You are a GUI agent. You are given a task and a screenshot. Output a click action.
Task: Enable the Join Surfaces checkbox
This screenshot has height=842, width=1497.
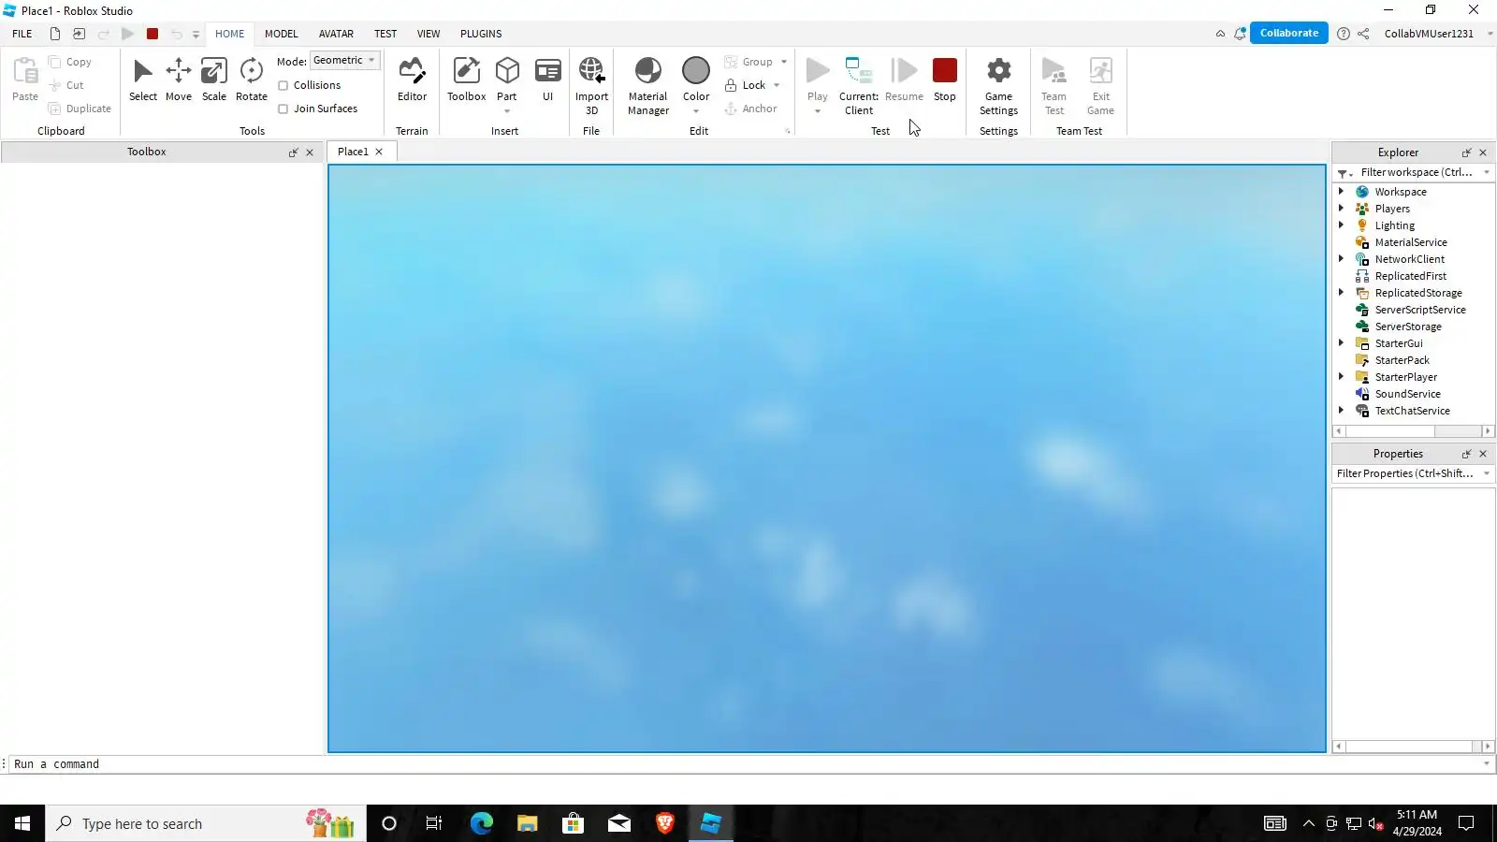click(x=283, y=109)
